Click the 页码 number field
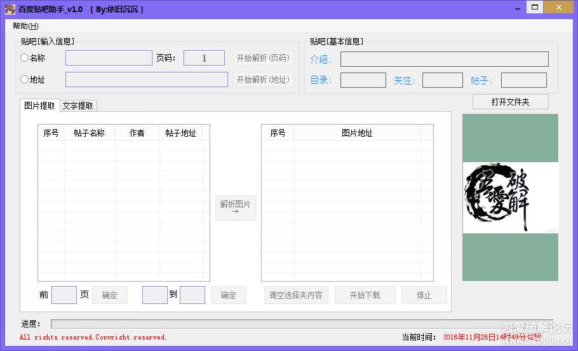Screen dimensions: 578x351 point(204,58)
